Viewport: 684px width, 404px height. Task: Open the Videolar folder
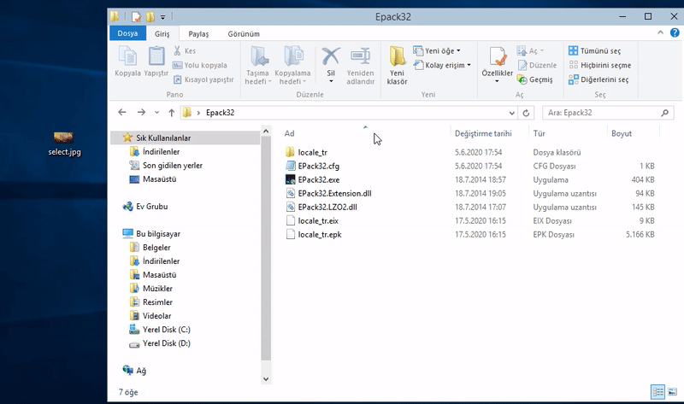[x=156, y=316]
